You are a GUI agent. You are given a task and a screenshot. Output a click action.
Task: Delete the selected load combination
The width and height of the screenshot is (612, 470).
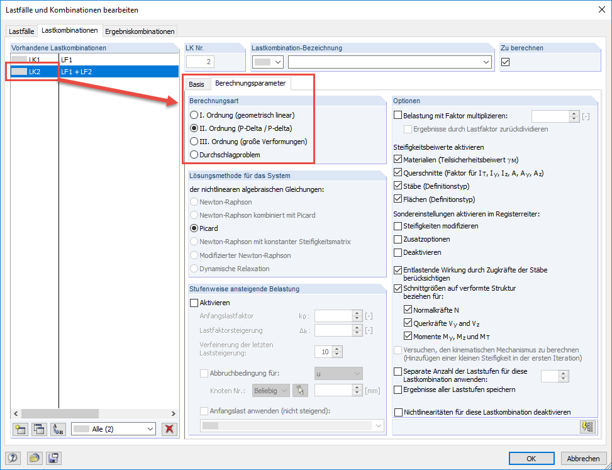[x=169, y=429]
